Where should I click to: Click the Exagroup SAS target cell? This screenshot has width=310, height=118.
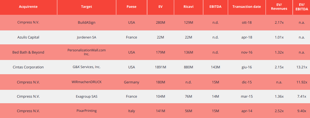(87, 97)
